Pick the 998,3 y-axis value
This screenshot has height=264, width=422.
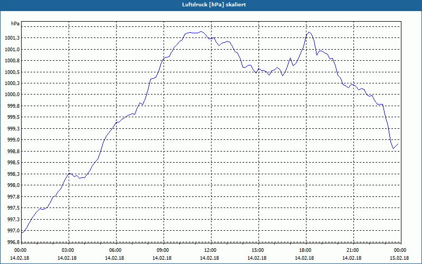13,174
